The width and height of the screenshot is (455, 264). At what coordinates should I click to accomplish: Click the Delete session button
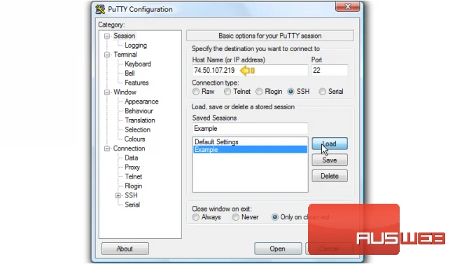pos(330,176)
